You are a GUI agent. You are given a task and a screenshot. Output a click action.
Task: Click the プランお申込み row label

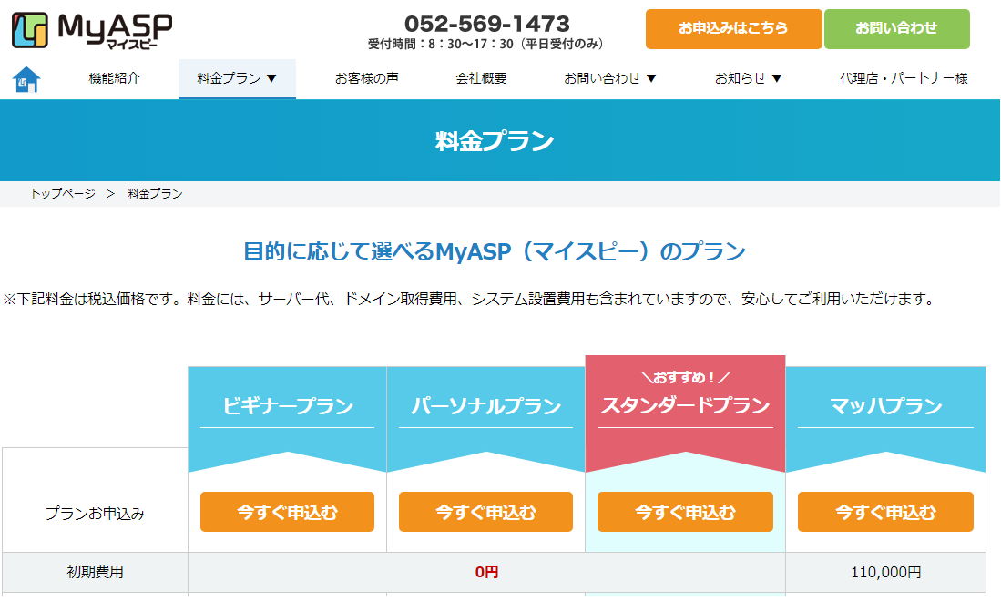(x=95, y=513)
